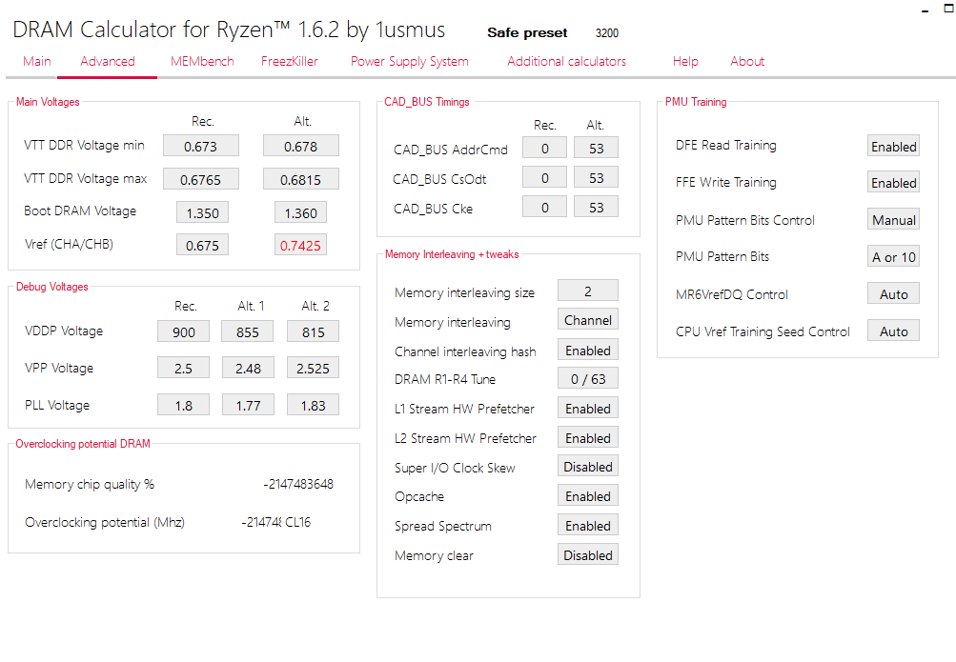Select L1 Stream HW Prefetcher Enabled field

click(588, 408)
